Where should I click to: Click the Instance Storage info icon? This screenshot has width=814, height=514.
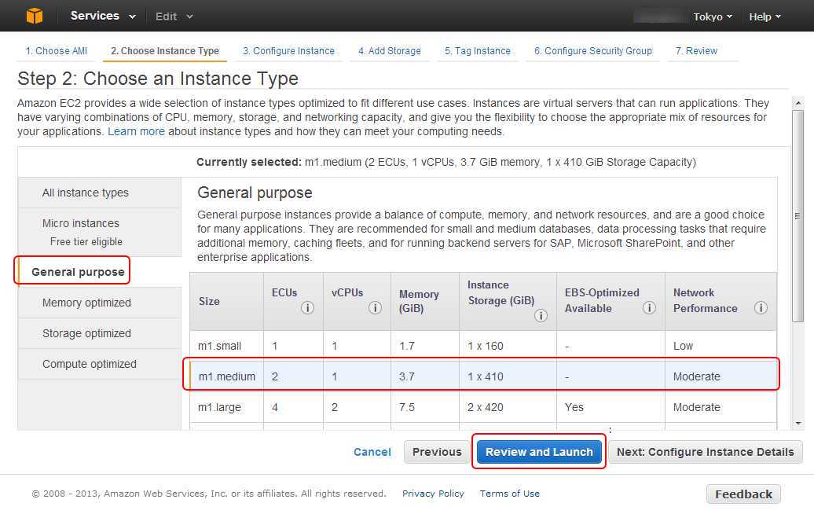[x=541, y=316]
